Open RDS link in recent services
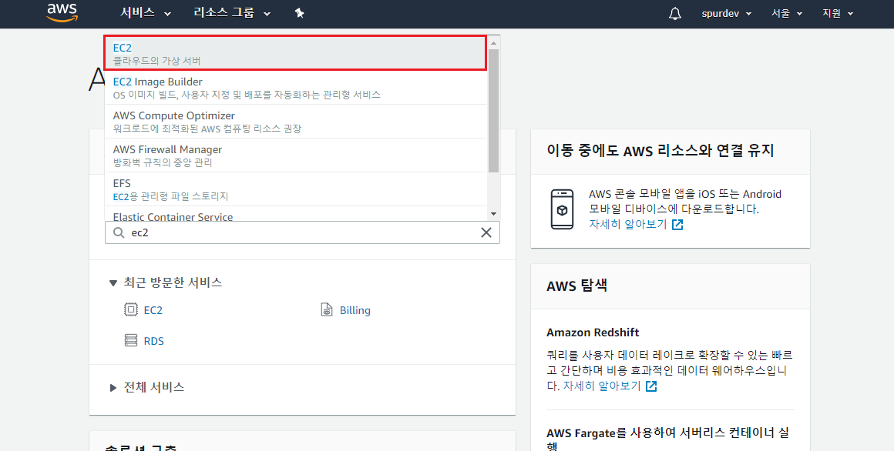Screen dimensions: 894x451 tap(153, 341)
